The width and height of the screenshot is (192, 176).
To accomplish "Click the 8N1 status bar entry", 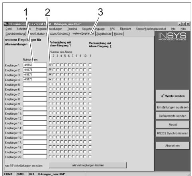I will tap(31, 174).
